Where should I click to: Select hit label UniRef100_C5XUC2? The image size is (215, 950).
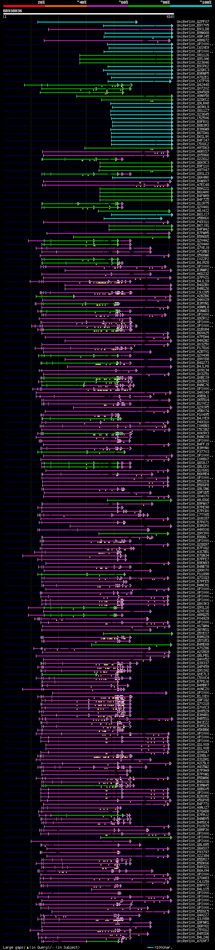(193, 144)
